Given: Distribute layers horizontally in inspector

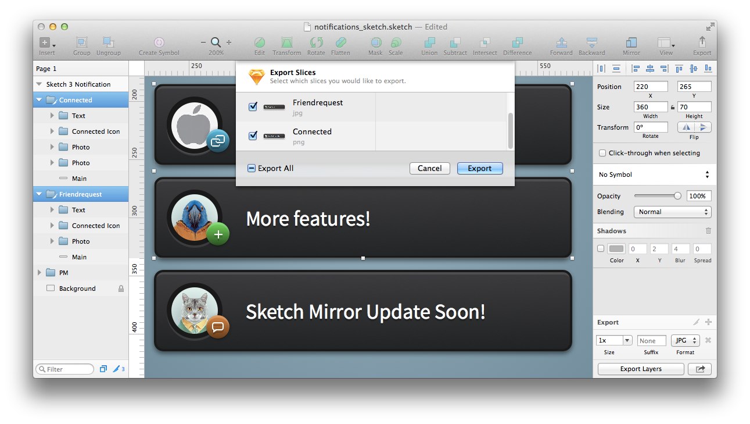Looking at the screenshot, I should (x=602, y=69).
